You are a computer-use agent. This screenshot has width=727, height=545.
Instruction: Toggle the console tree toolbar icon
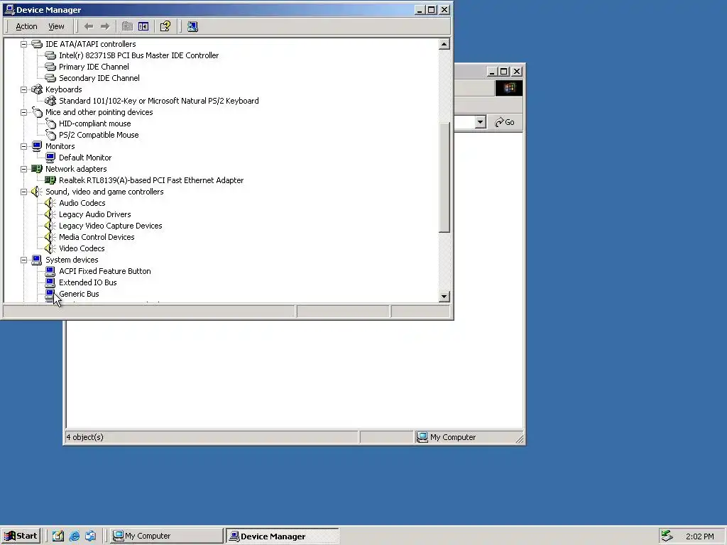pos(143,26)
